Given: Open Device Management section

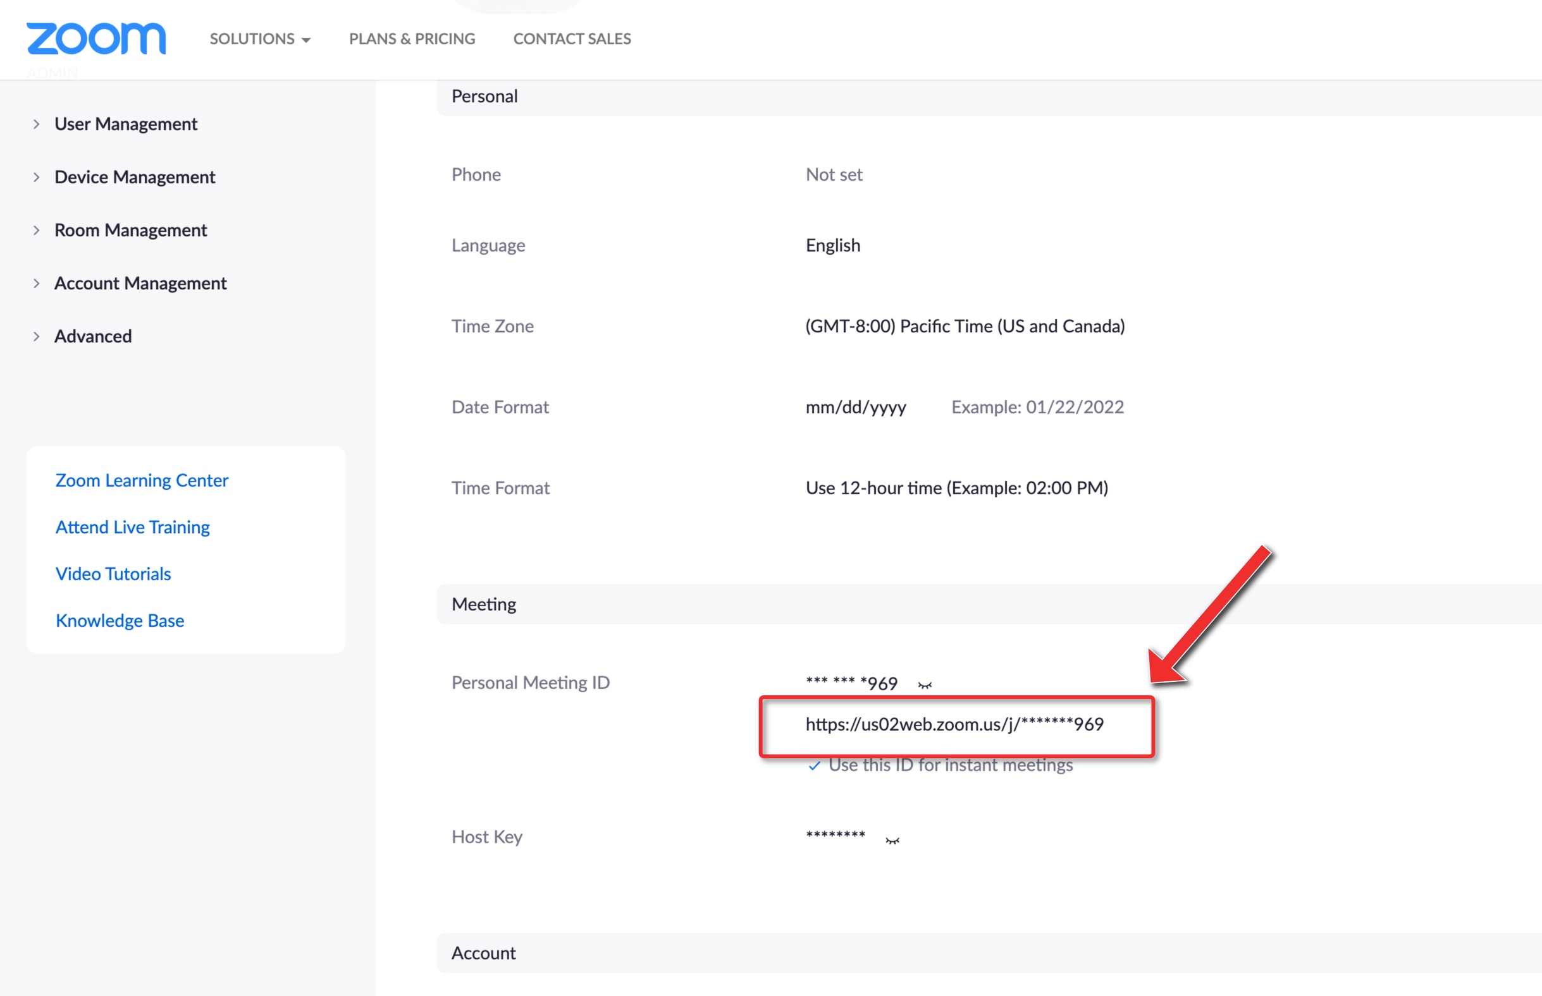Looking at the screenshot, I should (x=135, y=177).
